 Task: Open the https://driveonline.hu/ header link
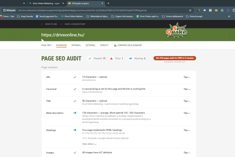[63, 35]
